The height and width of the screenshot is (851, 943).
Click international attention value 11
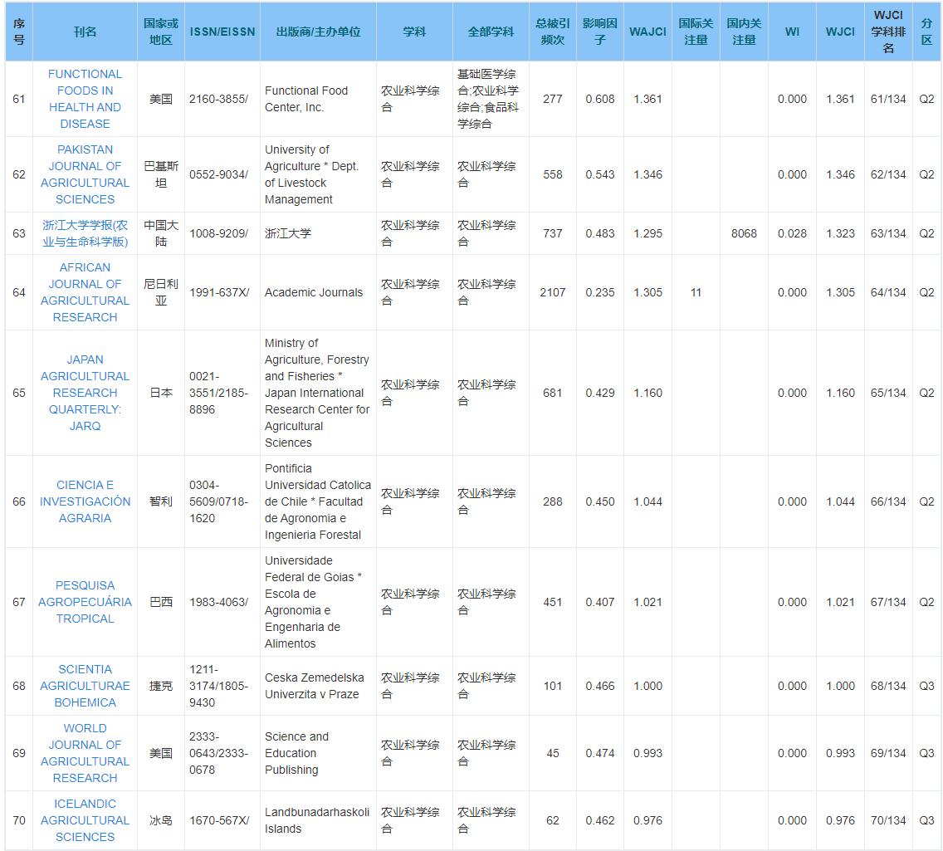pos(696,292)
